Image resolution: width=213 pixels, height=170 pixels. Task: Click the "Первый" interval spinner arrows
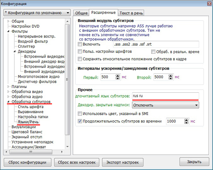coord(118,77)
